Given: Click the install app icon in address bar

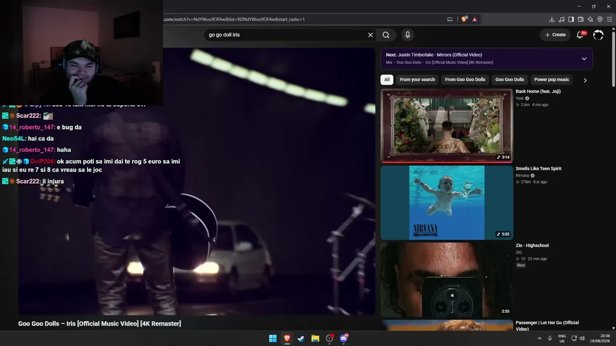Looking at the screenshot, I should click(450, 19).
